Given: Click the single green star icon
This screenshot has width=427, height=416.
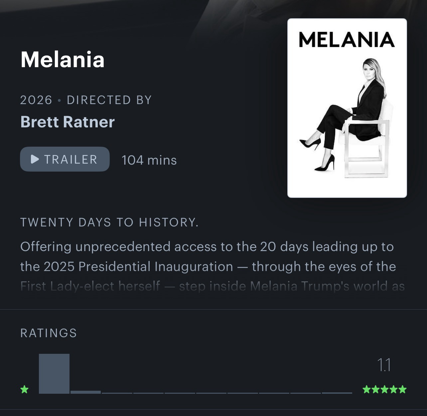Looking at the screenshot, I should coord(24,389).
